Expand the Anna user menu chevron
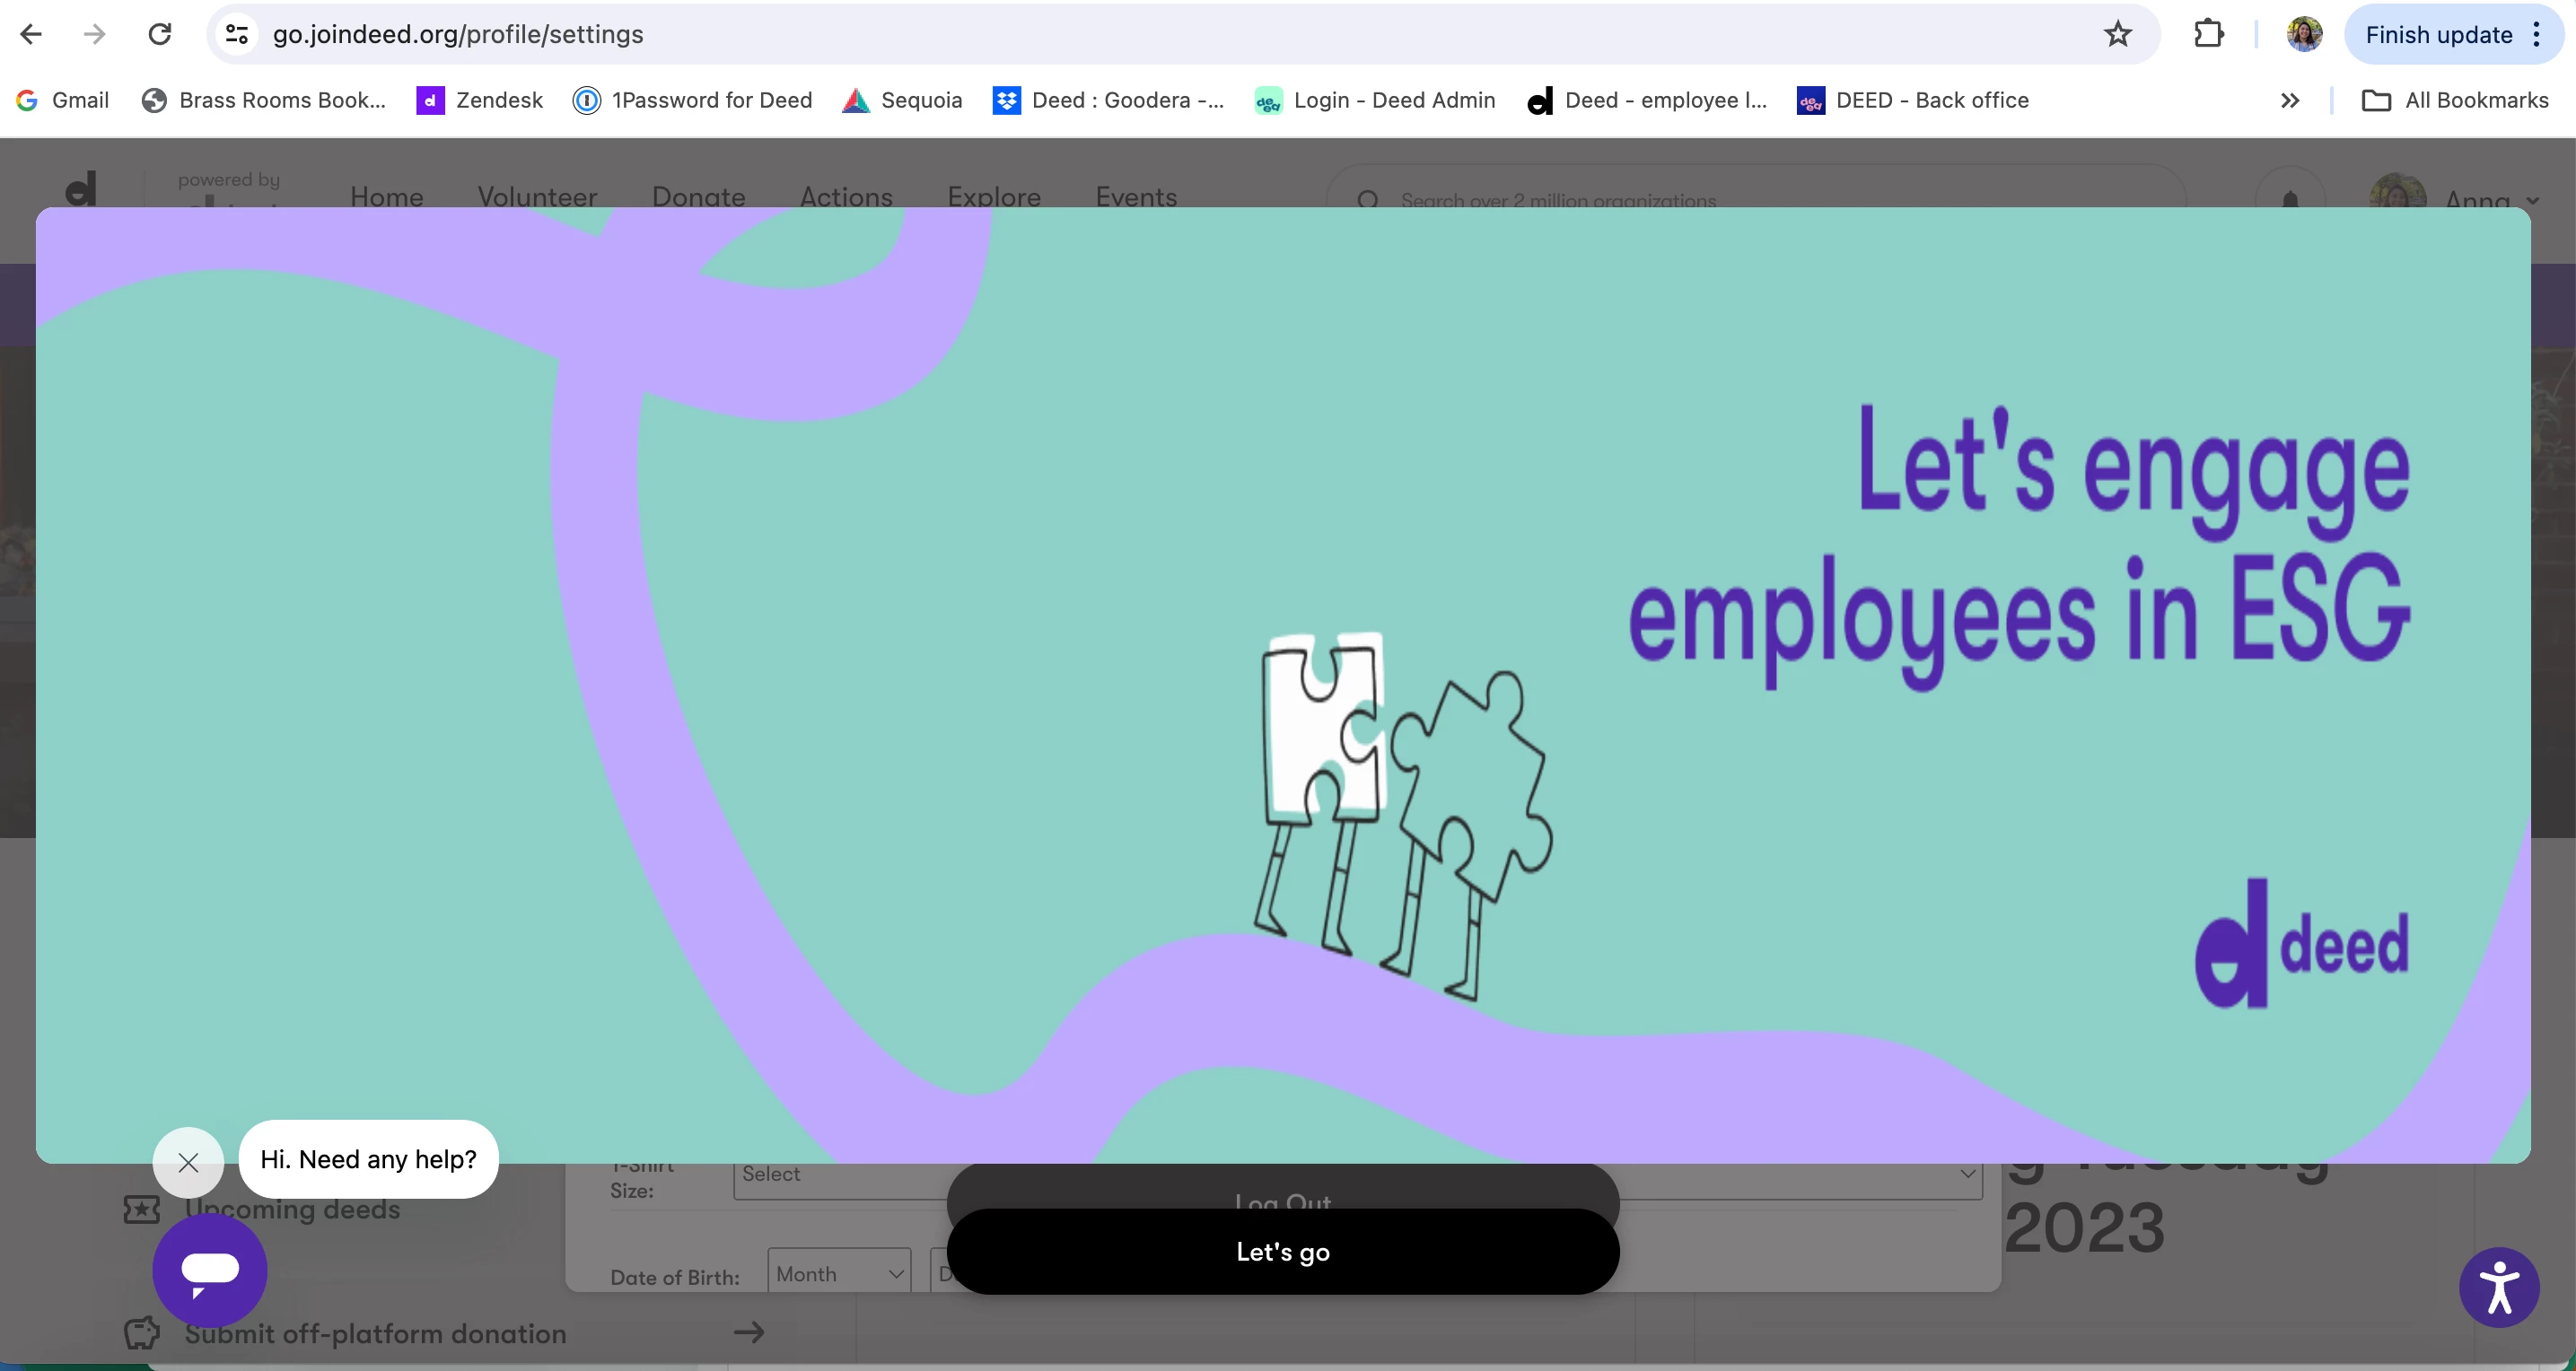The image size is (2576, 1371). pos(2532,200)
